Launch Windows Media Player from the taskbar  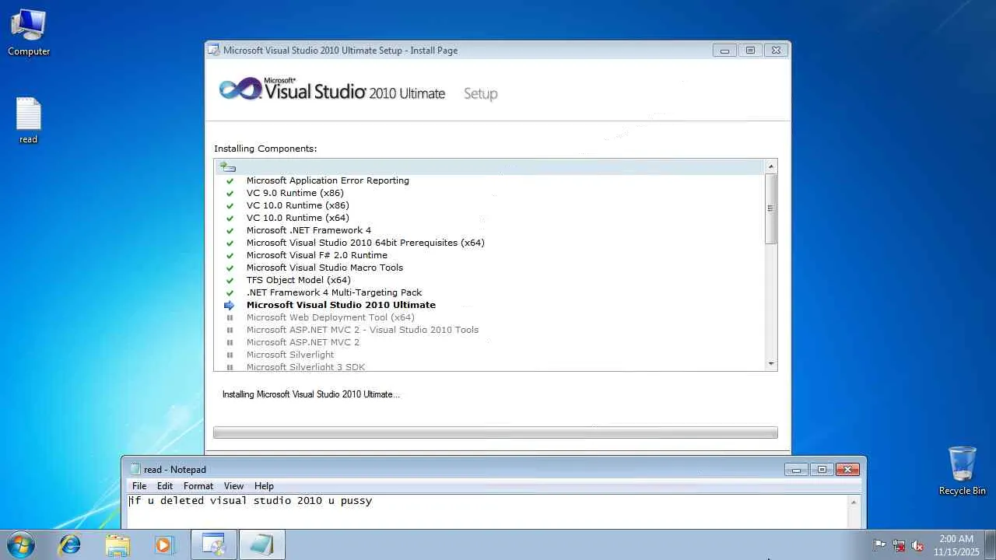[164, 544]
